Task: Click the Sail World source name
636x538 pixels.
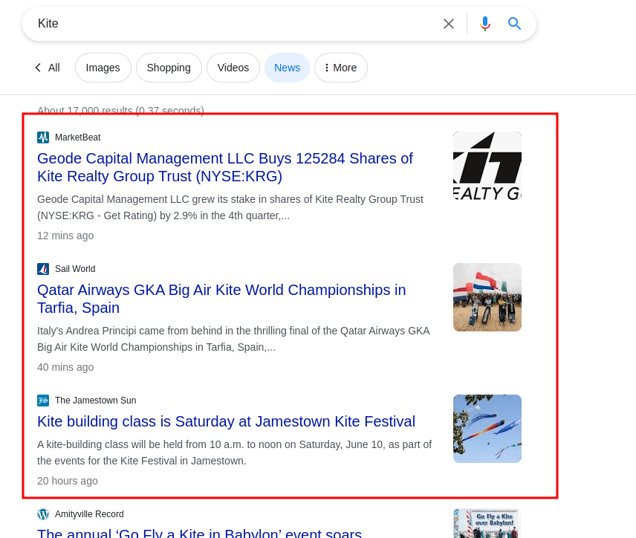Action: pyautogui.click(x=75, y=268)
